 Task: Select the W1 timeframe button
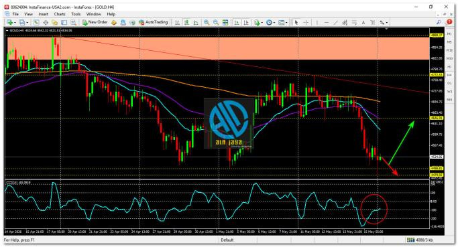click(449, 91)
